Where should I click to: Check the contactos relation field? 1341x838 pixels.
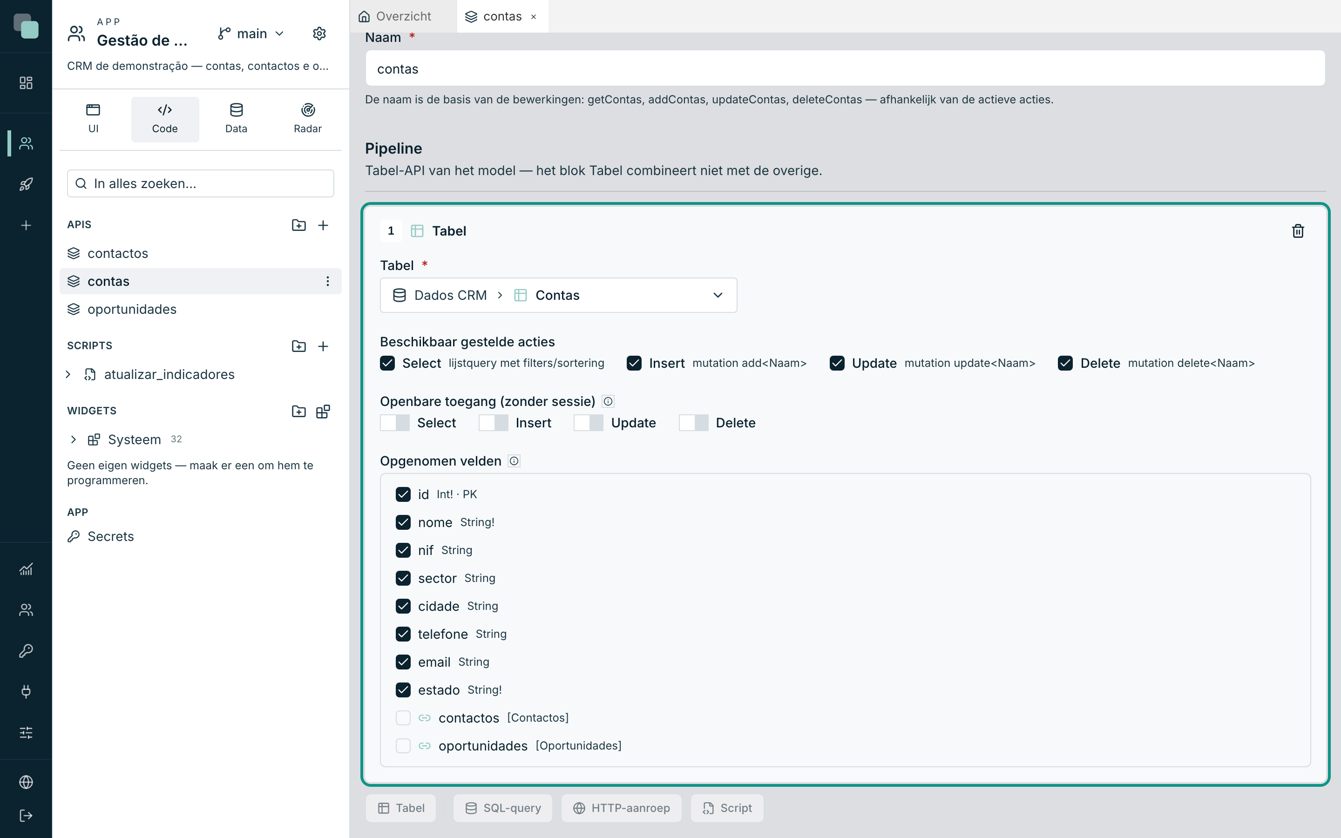tap(403, 718)
